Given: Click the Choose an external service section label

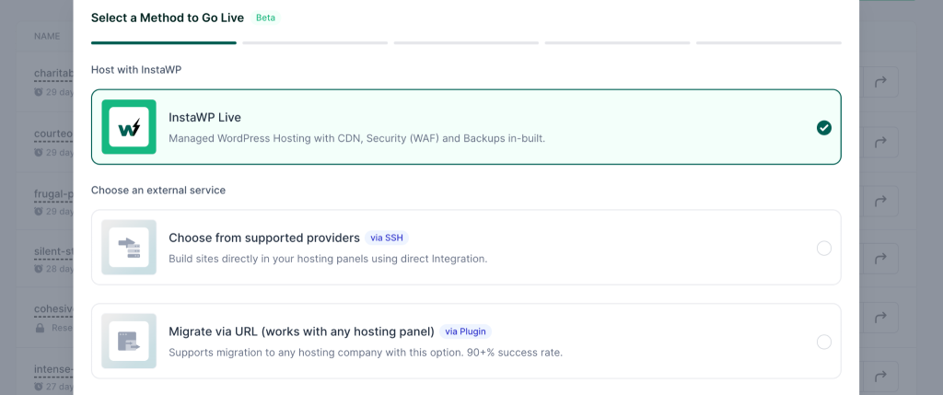Looking at the screenshot, I should [x=158, y=190].
